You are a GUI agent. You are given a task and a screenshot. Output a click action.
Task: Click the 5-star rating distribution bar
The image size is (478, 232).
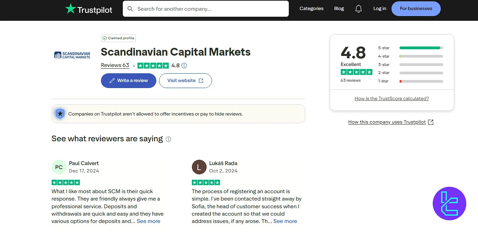click(x=420, y=48)
